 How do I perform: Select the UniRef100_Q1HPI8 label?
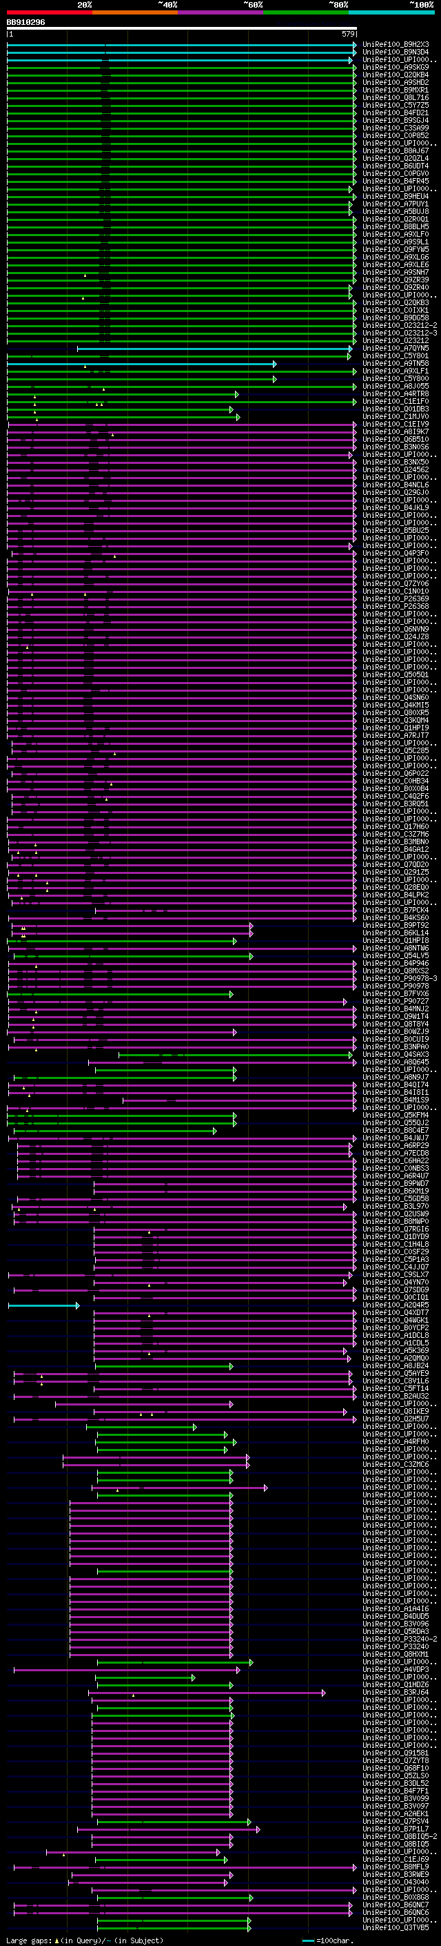click(x=396, y=940)
